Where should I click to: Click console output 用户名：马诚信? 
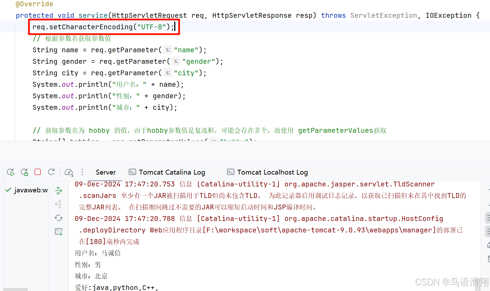98,253
